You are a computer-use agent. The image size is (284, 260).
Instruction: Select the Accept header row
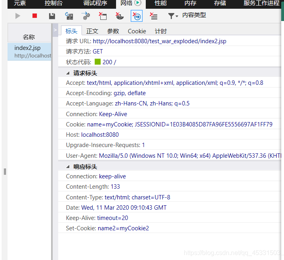170,83
